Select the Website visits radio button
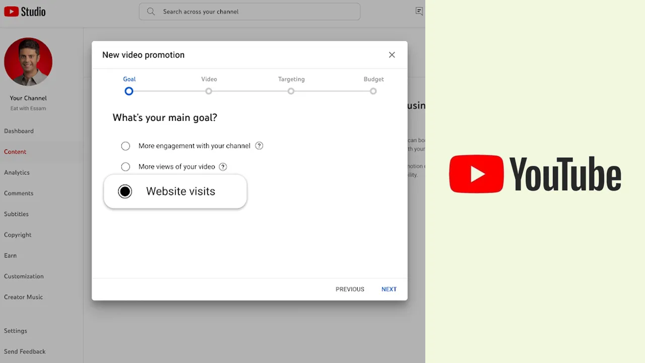 tap(125, 192)
